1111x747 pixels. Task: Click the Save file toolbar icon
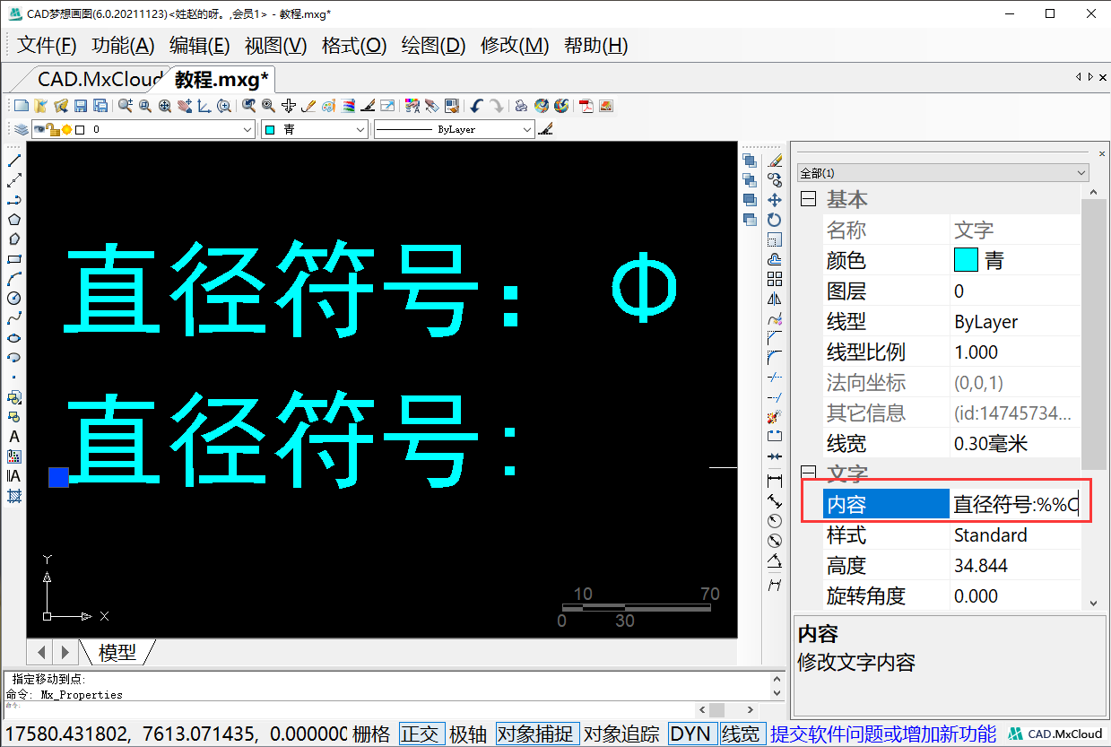click(81, 106)
